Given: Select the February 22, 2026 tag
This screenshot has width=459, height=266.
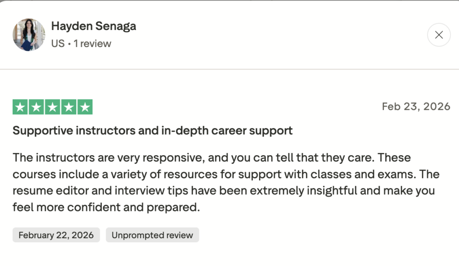Looking at the screenshot, I should coord(56,235).
